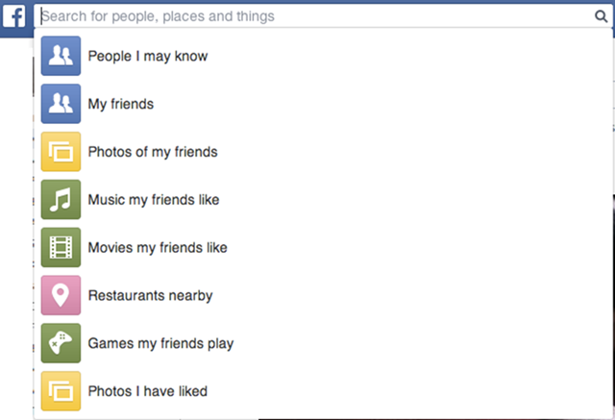Choose "Photos I have liked" suggestion
This screenshot has height=420, width=615.
point(148,391)
